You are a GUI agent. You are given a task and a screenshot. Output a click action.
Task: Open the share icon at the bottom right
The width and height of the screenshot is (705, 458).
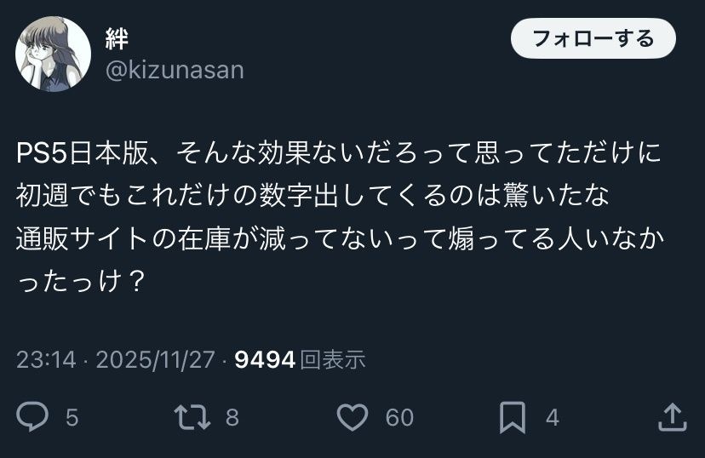(x=673, y=416)
